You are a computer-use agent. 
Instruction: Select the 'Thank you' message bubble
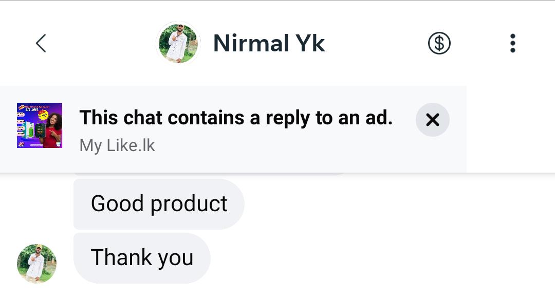tap(142, 257)
